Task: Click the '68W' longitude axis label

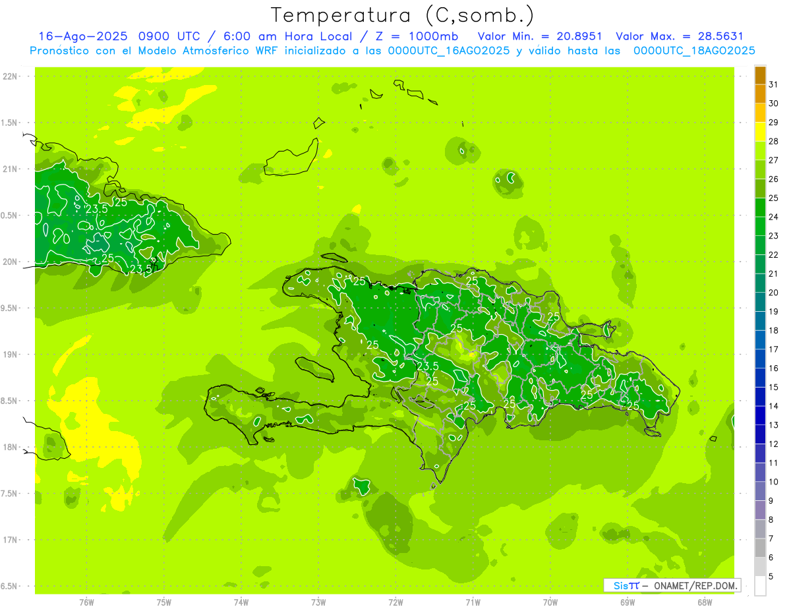Action: [x=705, y=602]
